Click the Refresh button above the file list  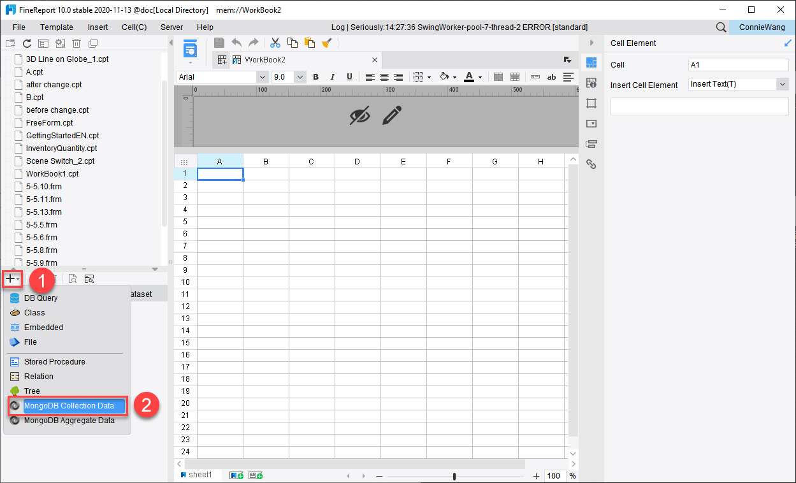(26, 43)
